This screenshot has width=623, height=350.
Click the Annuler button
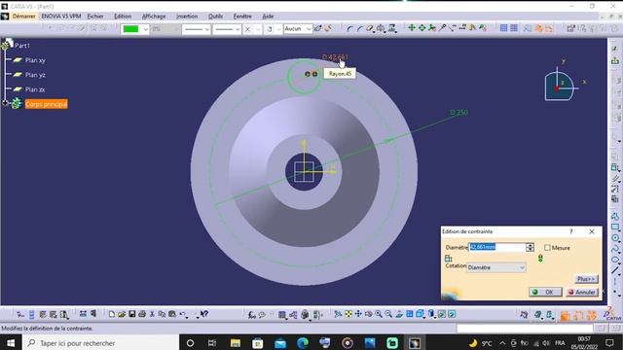(582, 292)
